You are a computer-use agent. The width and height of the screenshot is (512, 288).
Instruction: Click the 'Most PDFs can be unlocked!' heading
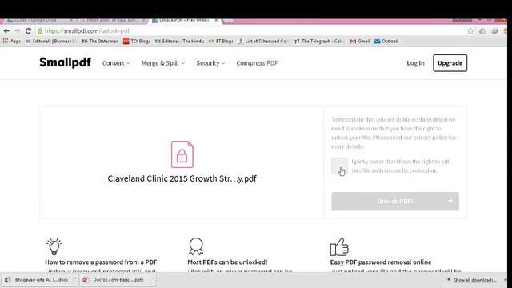[x=227, y=262]
